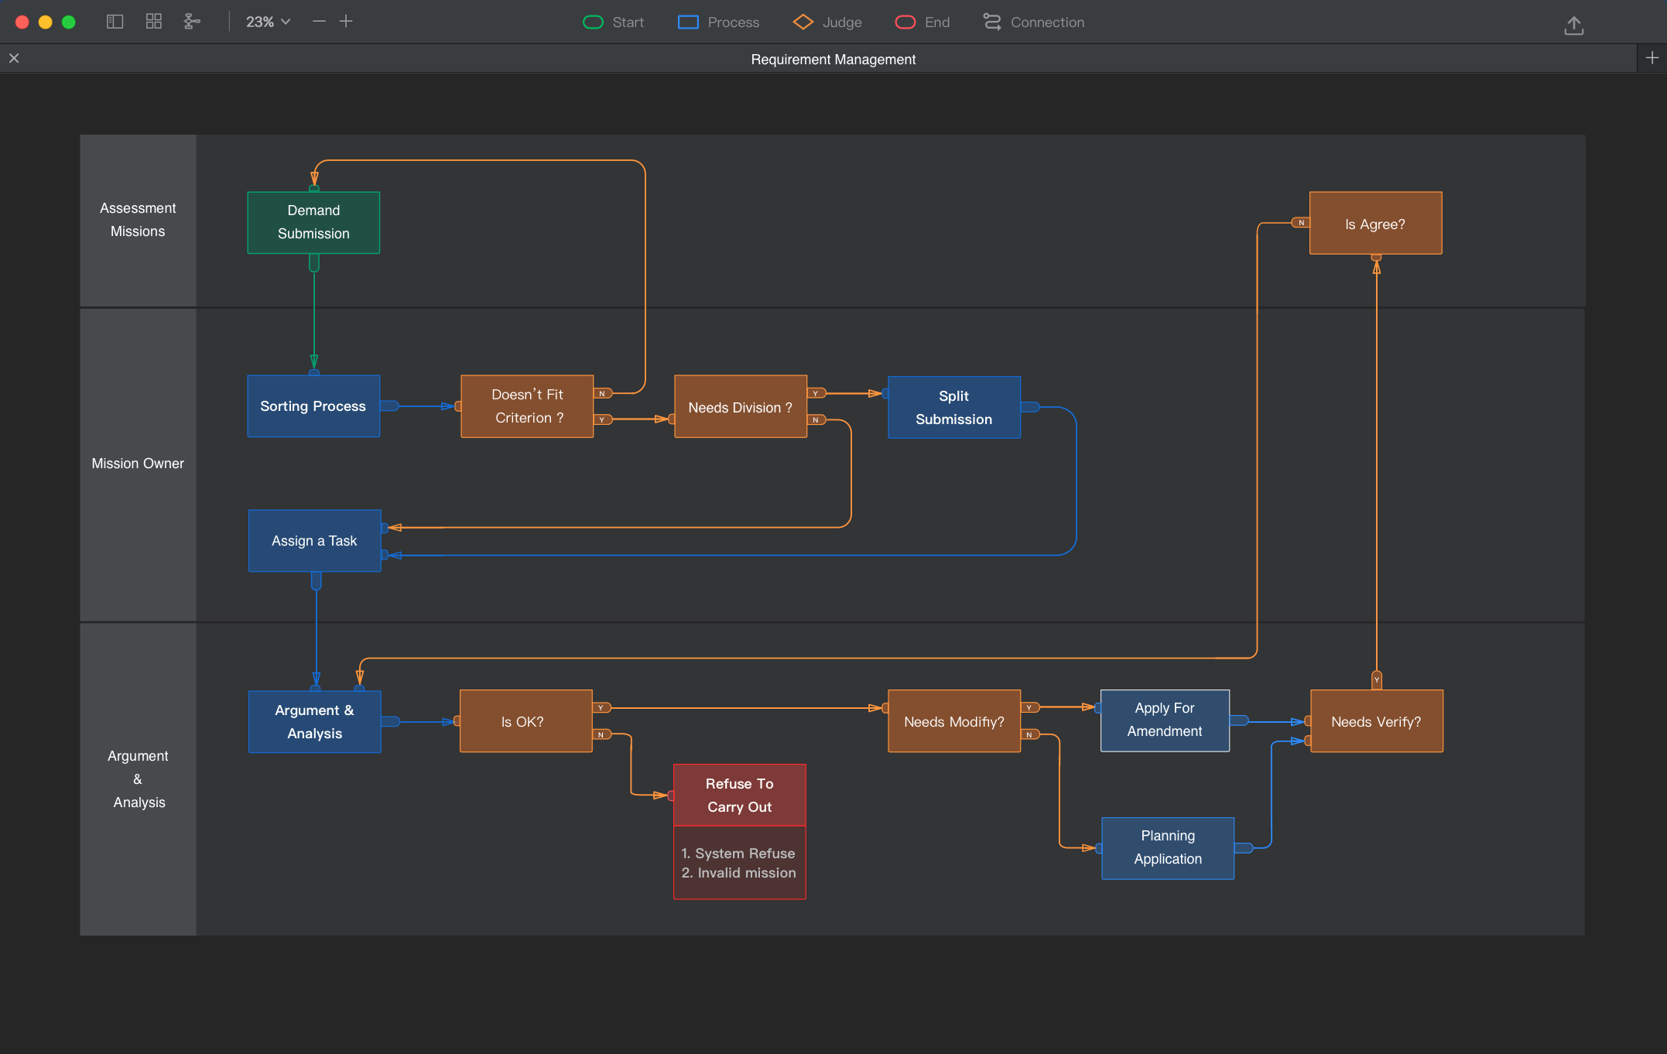
Task: Click the Mission Owner swimlane header
Action: (138, 464)
